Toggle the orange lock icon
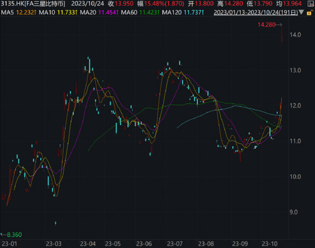315x248 pixels. point(309,13)
